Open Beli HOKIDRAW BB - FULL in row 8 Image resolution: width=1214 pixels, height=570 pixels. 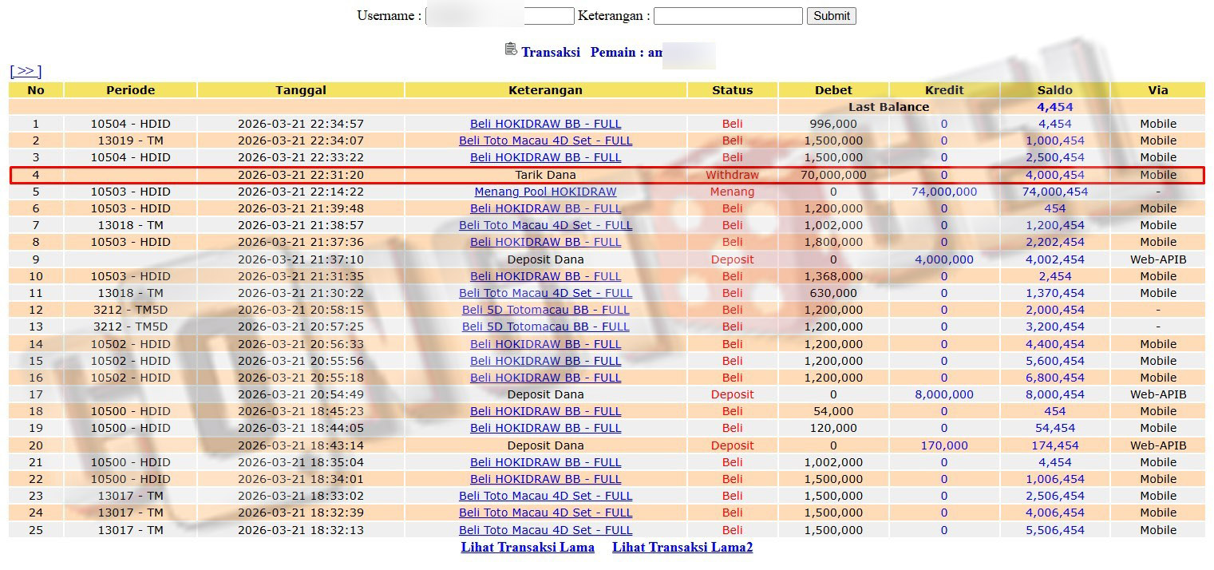click(x=545, y=242)
